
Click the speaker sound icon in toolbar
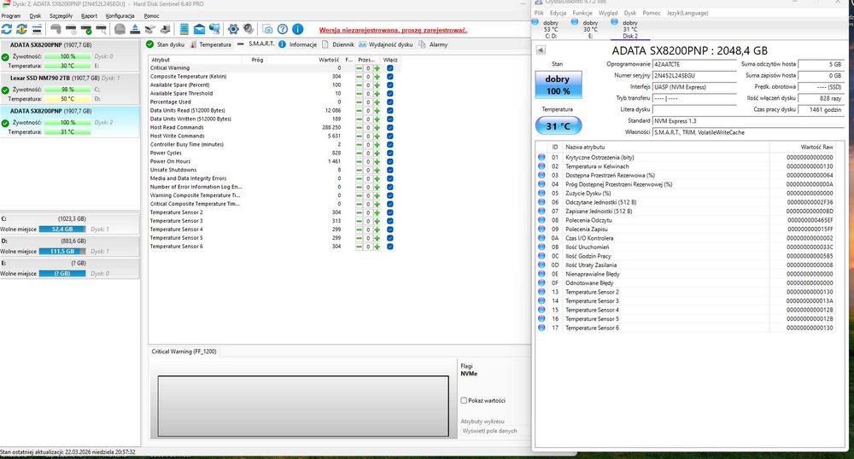(x=249, y=29)
